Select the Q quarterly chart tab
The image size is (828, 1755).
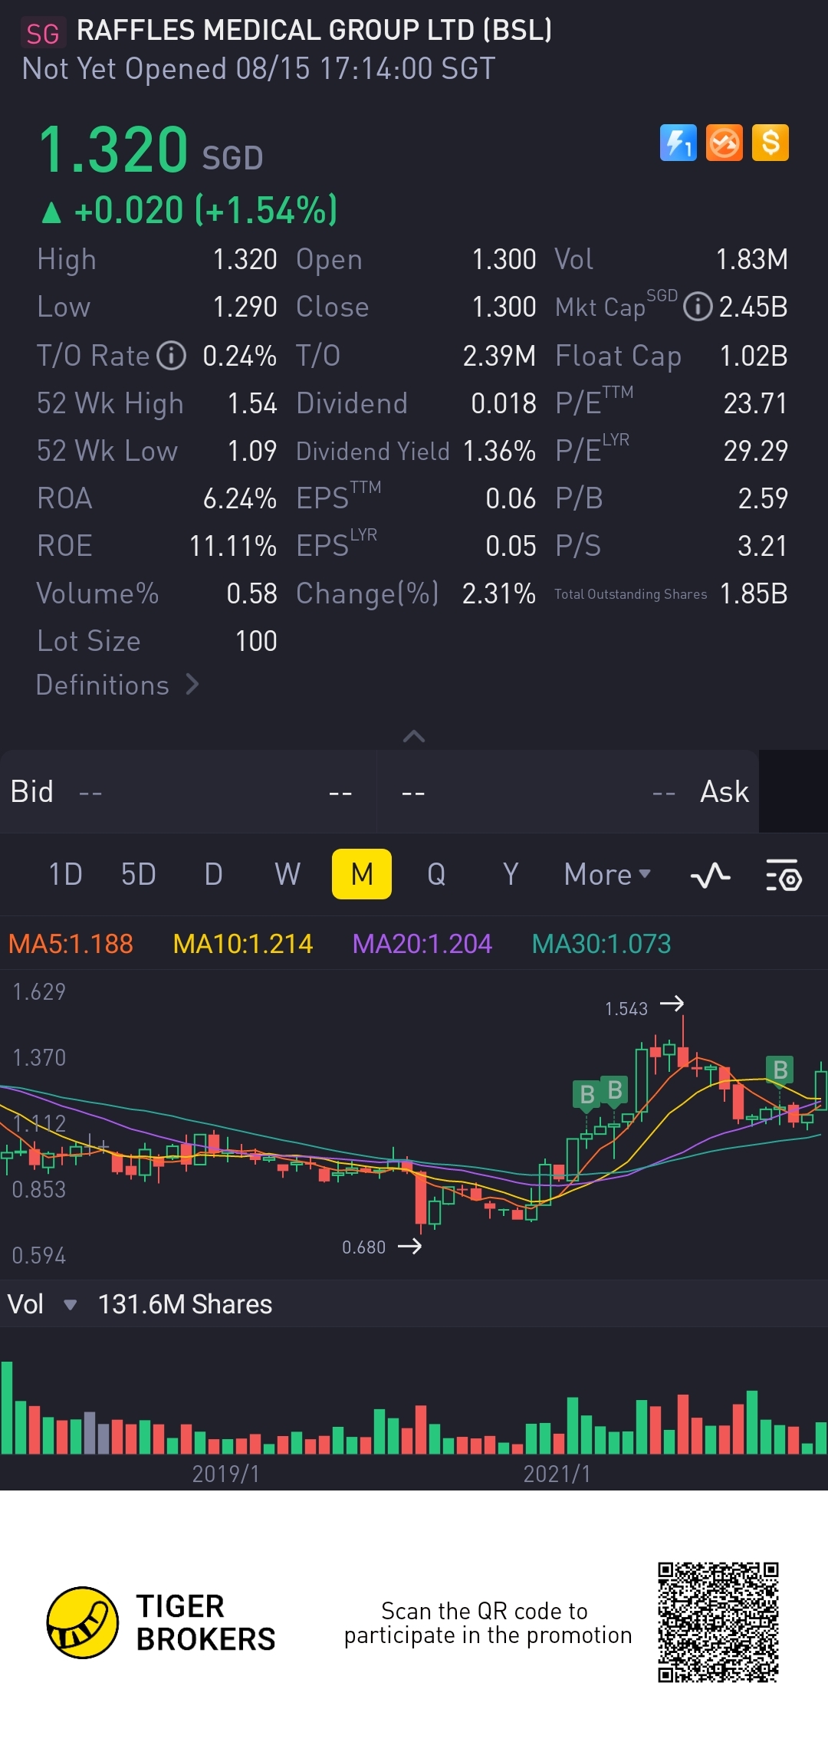click(x=436, y=874)
